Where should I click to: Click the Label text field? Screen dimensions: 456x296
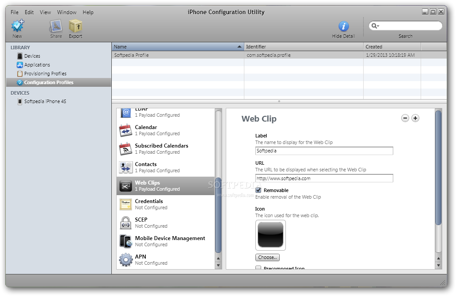tap(324, 151)
